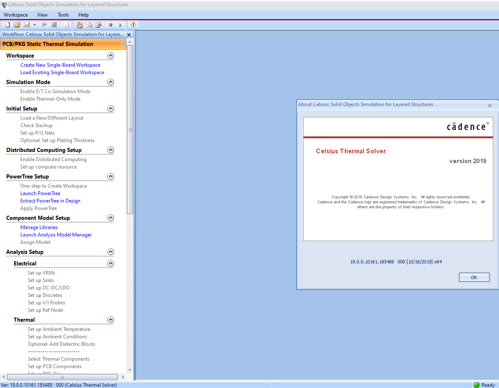499x388 pixels.
Task: Open the View menu
Action: pos(42,14)
